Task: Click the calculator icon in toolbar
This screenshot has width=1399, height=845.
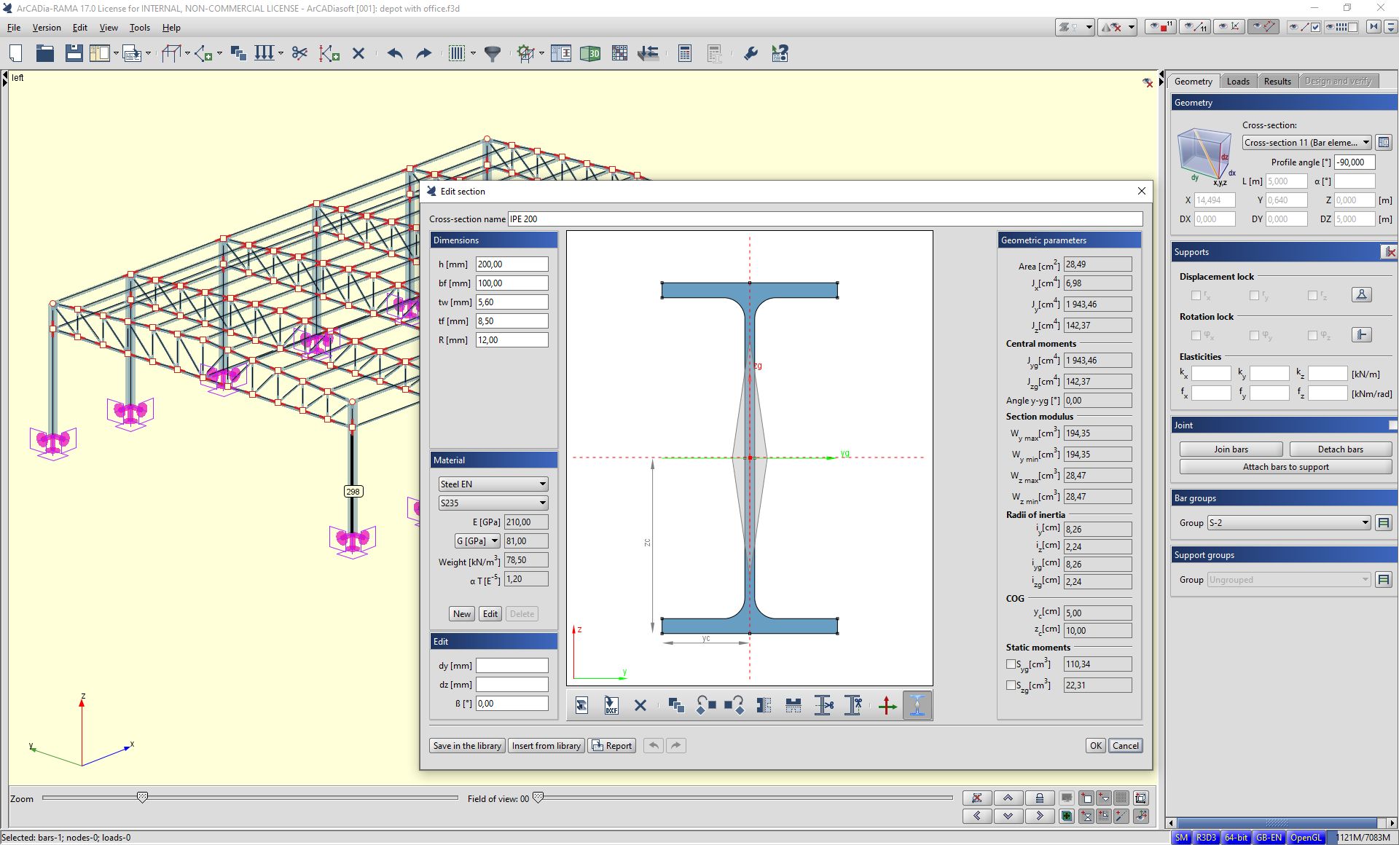Action: [684, 53]
